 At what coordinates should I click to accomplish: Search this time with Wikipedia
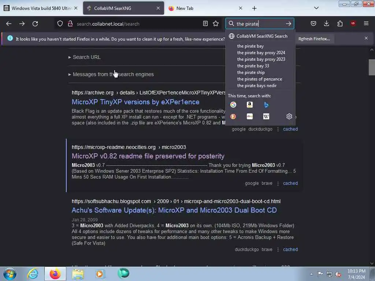click(266, 116)
